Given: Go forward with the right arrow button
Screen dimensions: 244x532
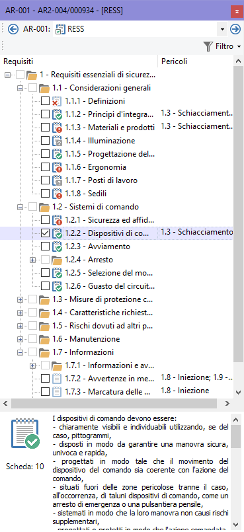Looking at the screenshot, I should (235, 29).
